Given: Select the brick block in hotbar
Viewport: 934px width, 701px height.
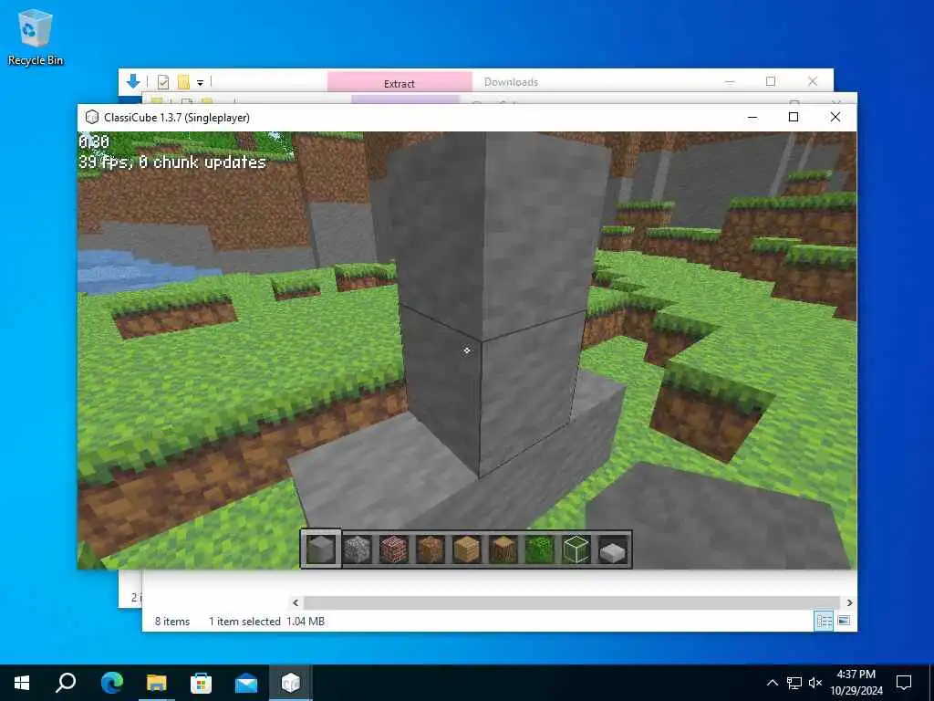Looking at the screenshot, I should (394, 549).
